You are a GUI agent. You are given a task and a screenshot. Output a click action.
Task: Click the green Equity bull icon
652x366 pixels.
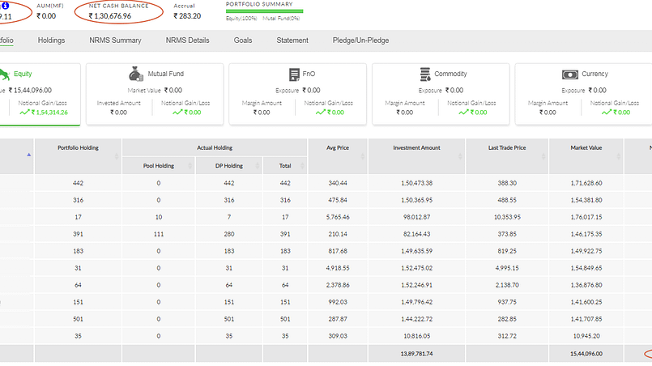3,74
